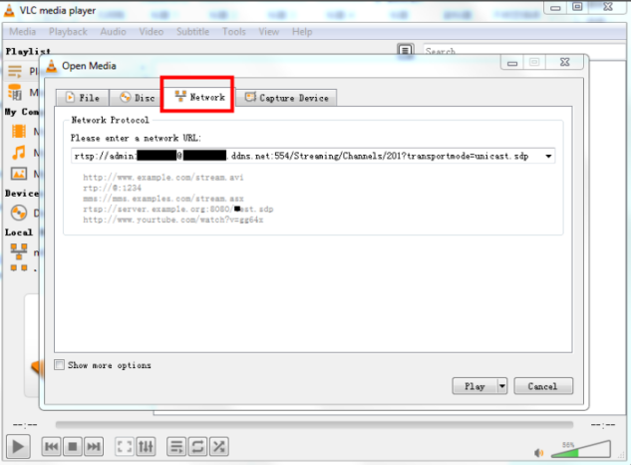This screenshot has height=465, width=631.
Task: Enable Show more options checkbox
Action: pyautogui.click(x=60, y=365)
